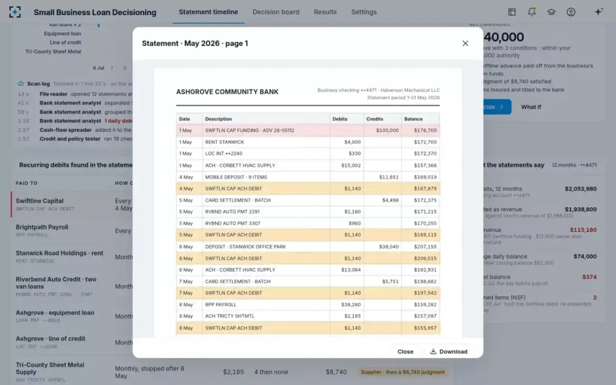Open the graduation cap learning icon
This screenshot has width=616, height=385.
pos(551,12)
